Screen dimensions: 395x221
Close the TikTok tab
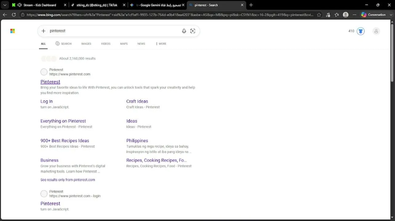[x=124, y=5]
